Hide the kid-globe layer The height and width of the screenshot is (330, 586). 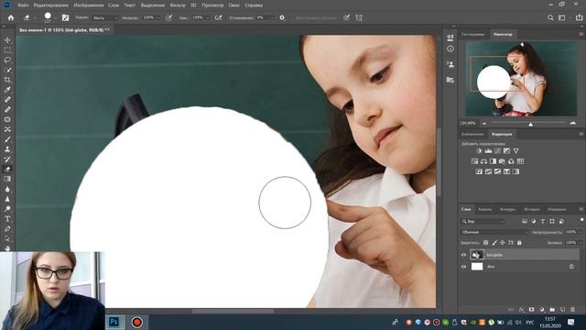click(x=464, y=255)
